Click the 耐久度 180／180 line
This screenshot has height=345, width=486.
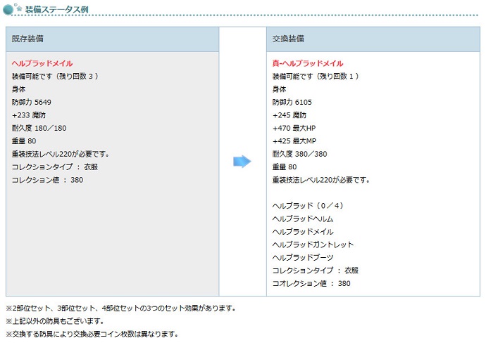[x=39, y=129]
